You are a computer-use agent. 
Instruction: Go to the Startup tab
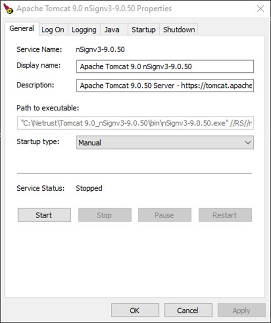pyautogui.click(x=144, y=30)
